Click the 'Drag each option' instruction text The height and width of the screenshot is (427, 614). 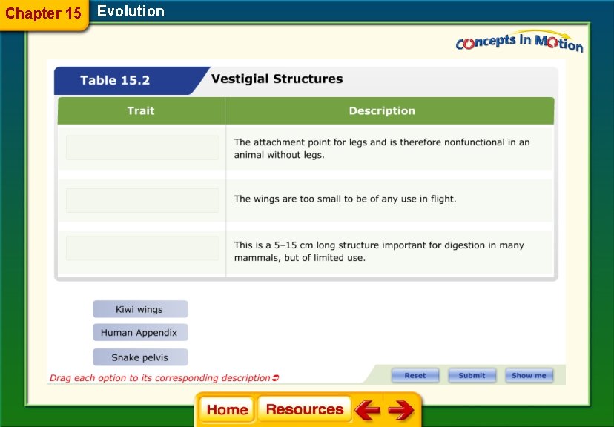[x=164, y=377]
